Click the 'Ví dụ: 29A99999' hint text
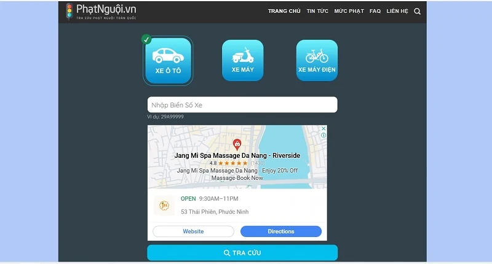This screenshot has width=492, height=264. pyautogui.click(x=165, y=117)
